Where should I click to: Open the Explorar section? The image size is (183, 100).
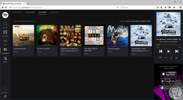point(5,34)
